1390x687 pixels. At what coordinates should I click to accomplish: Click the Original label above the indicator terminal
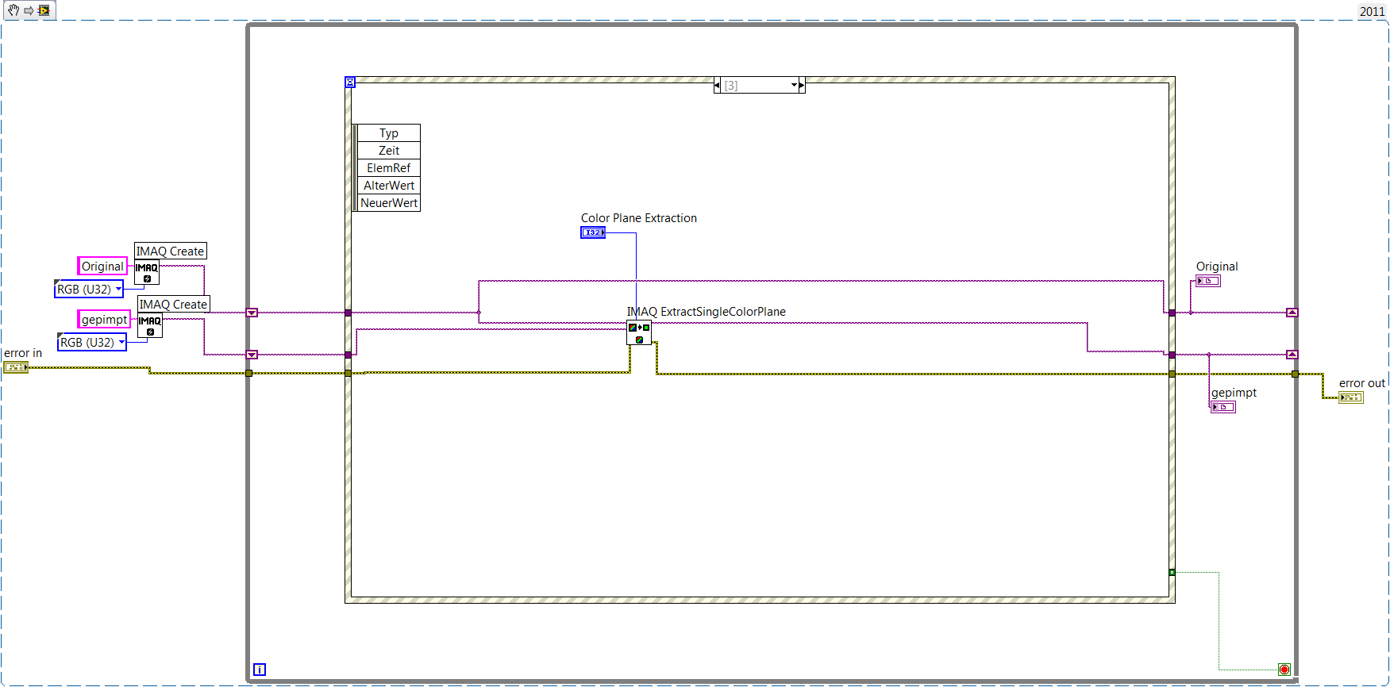pyautogui.click(x=1217, y=267)
